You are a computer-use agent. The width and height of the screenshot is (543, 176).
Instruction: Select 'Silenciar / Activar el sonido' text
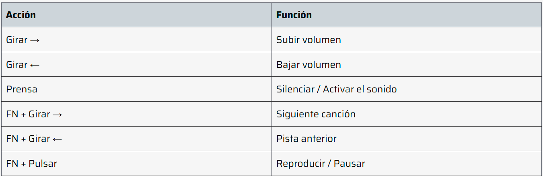coord(336,89)
